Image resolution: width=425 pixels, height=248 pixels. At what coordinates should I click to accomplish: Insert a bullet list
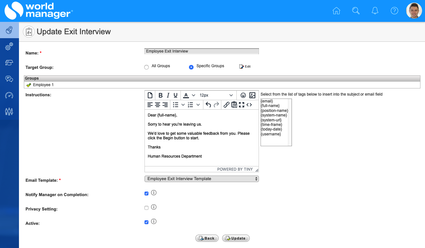(176, 105)
